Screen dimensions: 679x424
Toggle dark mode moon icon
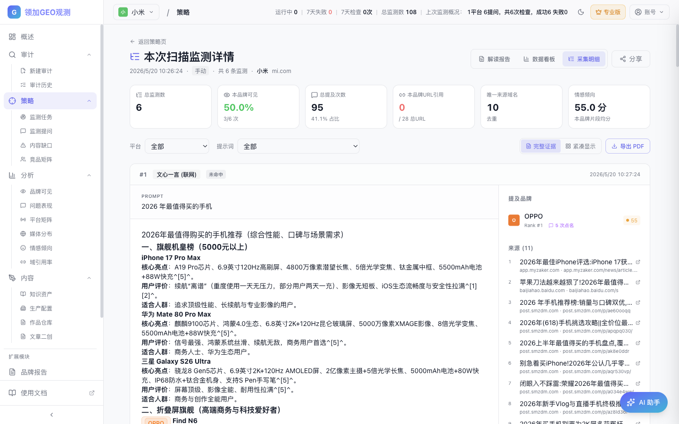581,12
